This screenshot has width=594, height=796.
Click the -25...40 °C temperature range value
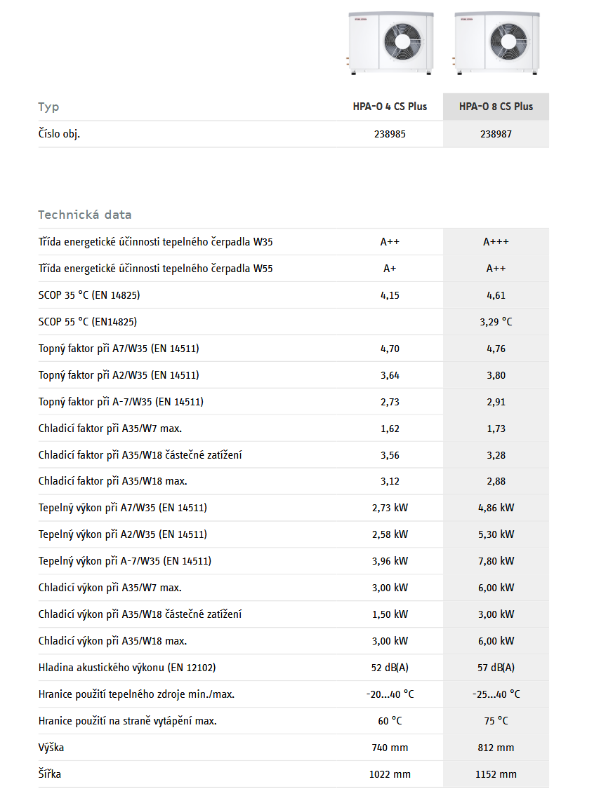pyautogui.click(x=496, y=694)
